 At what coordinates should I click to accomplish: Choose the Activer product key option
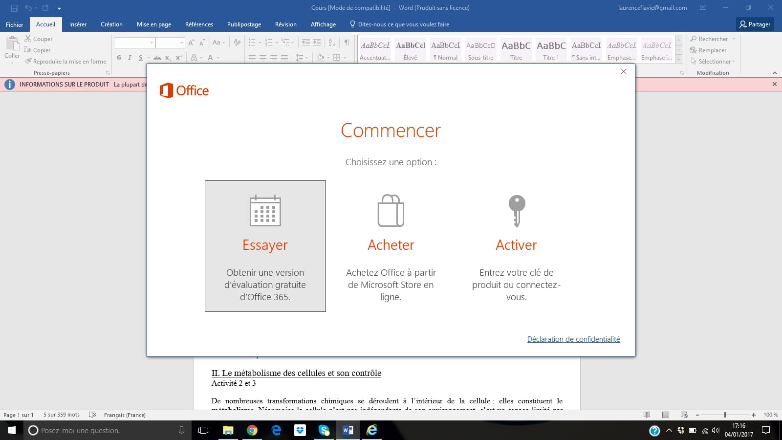516,246
